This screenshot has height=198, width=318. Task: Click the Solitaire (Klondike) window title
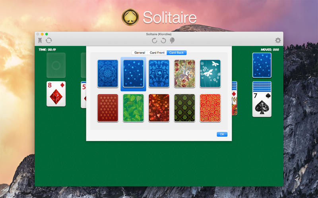coord(159,34)
